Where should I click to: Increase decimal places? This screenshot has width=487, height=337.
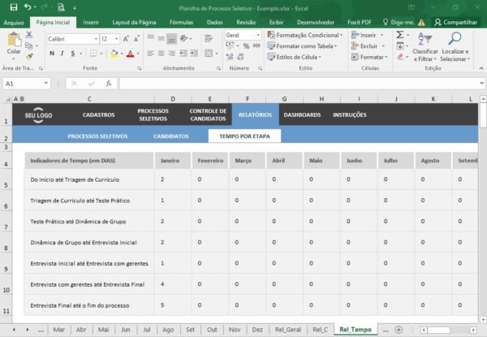click(230, 57)
